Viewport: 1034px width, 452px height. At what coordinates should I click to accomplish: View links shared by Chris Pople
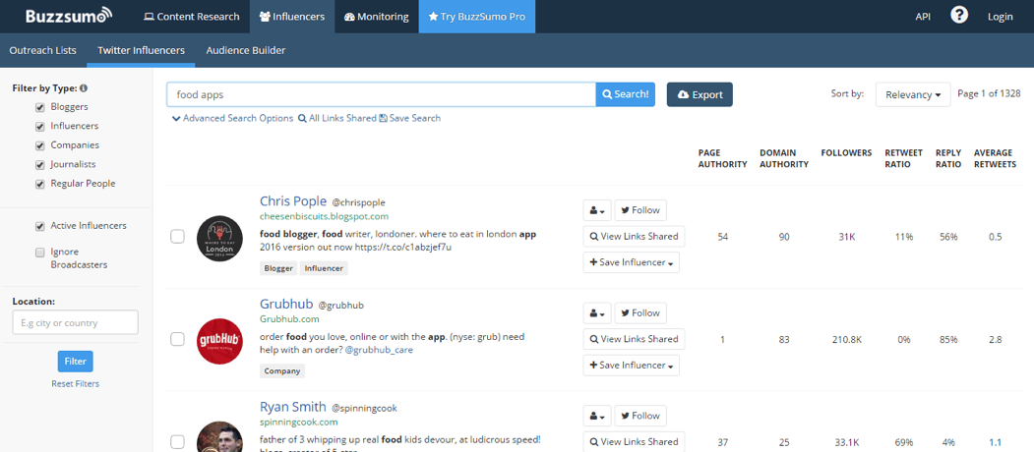(634, 236)
